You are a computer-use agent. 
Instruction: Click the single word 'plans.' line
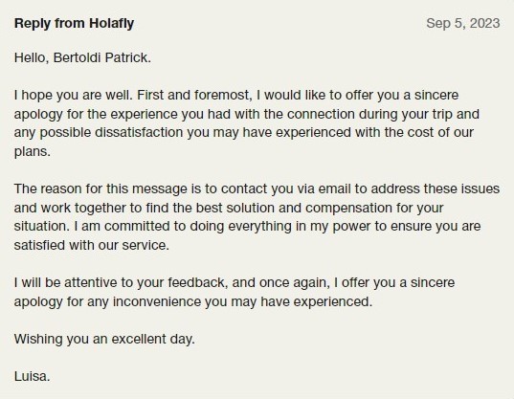(33, 152)
